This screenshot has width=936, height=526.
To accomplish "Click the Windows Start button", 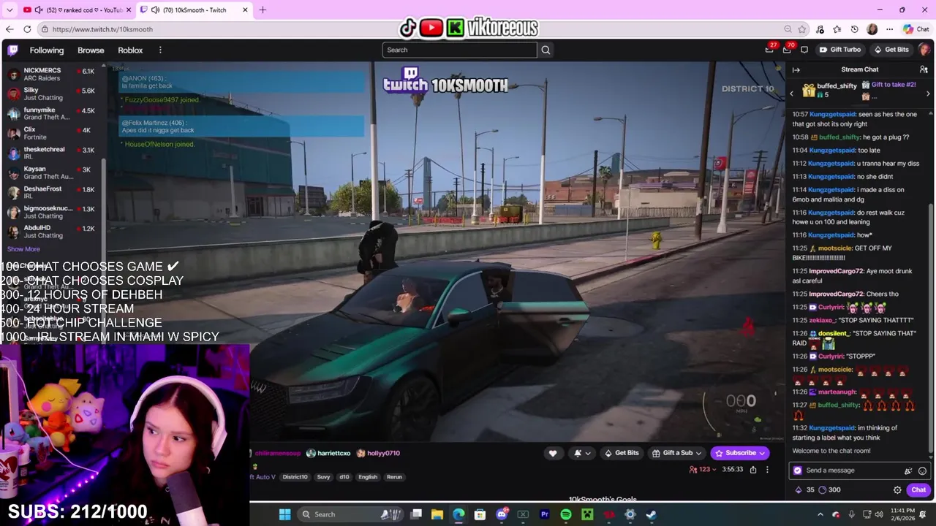I will point(284,514).
